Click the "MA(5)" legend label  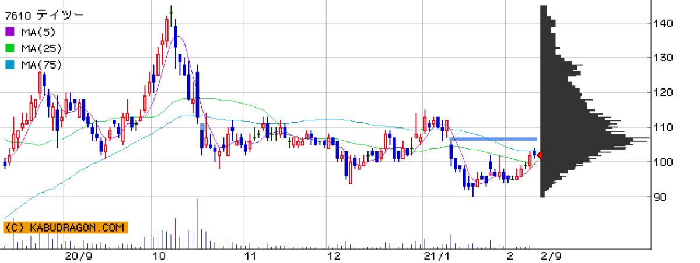point(38,31)
